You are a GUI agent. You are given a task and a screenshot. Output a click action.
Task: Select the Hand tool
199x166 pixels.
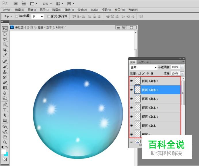pyautogui.click(x=5, y=137)
